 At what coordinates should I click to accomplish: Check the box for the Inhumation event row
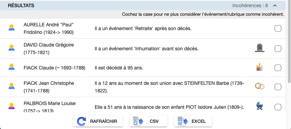pos(278,49)
